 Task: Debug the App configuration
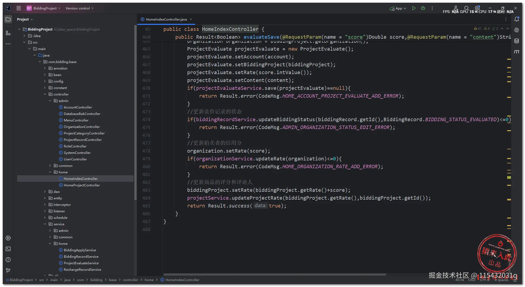(423, 8)
